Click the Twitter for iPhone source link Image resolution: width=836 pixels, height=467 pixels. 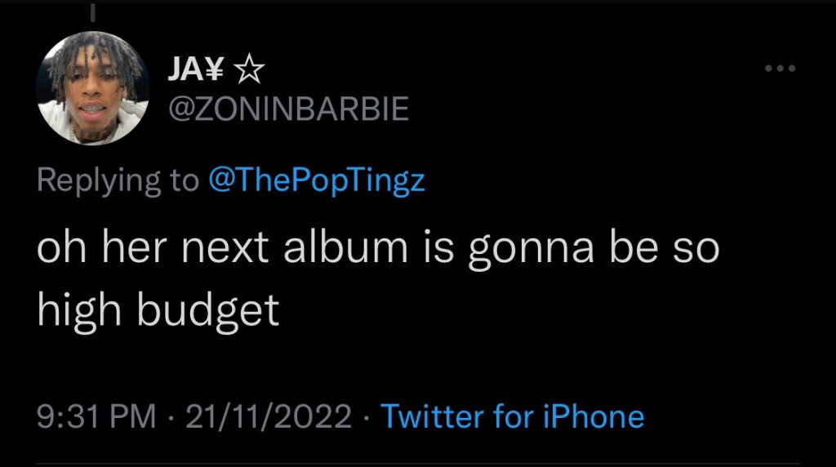coord(513,416)
